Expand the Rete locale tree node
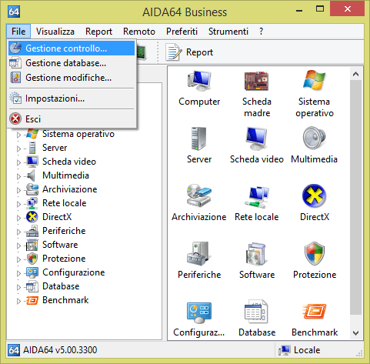This screenshot has width=370, height=364. point(18,204)
